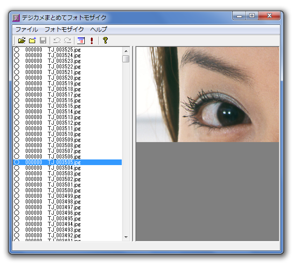Toggle the circle beside TJ_003505.jpg
The image size is (295, 272).
(x=17, y=162)
